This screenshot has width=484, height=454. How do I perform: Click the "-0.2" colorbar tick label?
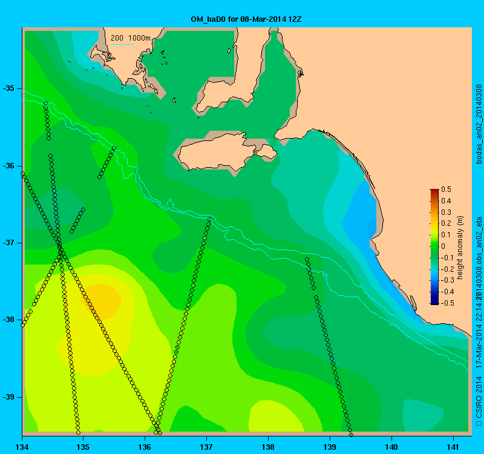447,269
